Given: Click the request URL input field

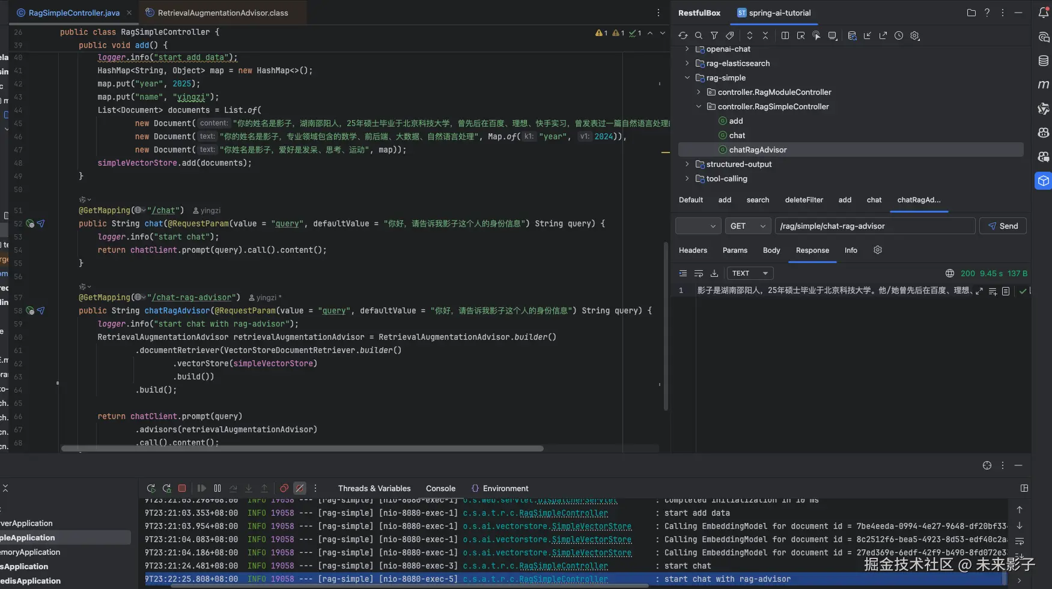Looking at the screenshot, I should pyautogui.click(x=874, y=226).
